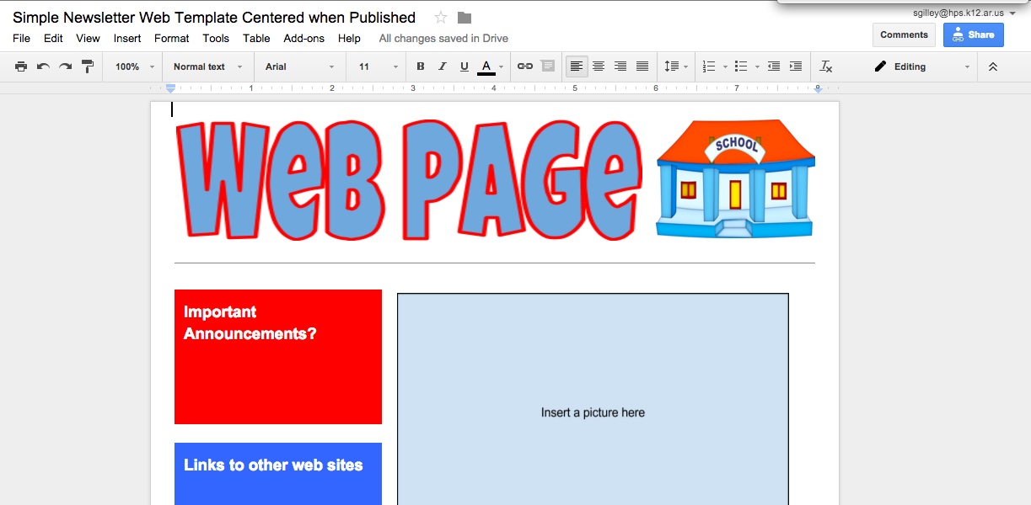Open the line spacing menu
This screenshot has height=505, width=1031.
coord(676,66)
